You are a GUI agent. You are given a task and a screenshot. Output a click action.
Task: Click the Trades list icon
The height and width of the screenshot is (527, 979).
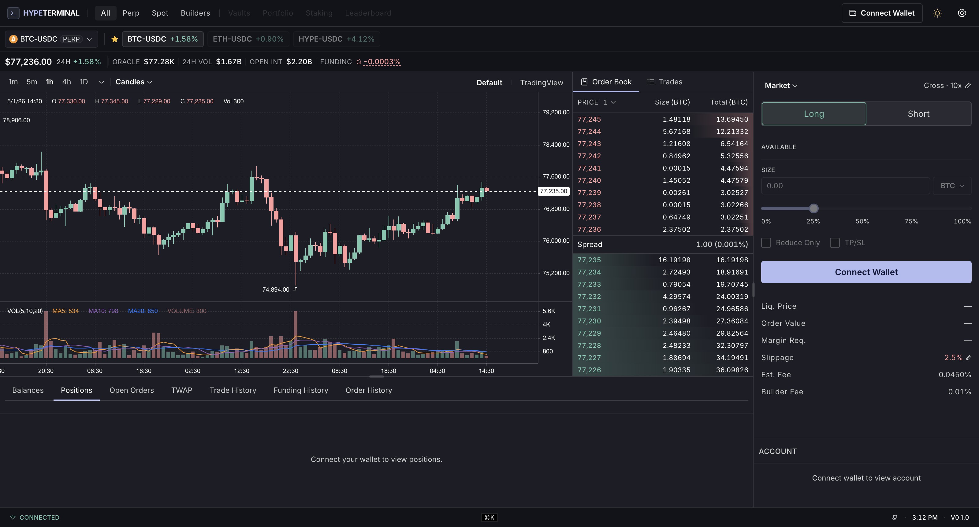coord(651,82)
